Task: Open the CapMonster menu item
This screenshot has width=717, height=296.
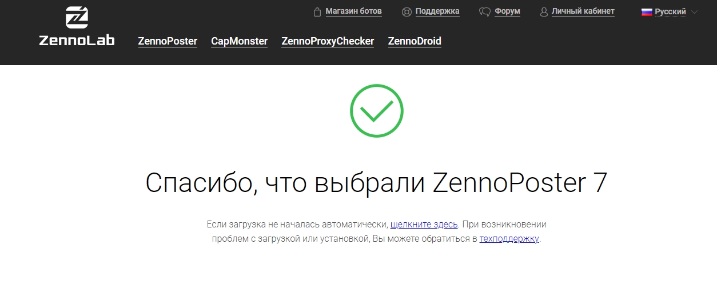Action: [x=239, y=41]
